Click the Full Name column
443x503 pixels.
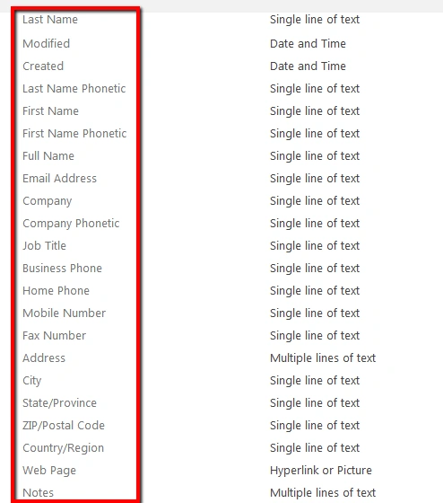pos(48,156)
